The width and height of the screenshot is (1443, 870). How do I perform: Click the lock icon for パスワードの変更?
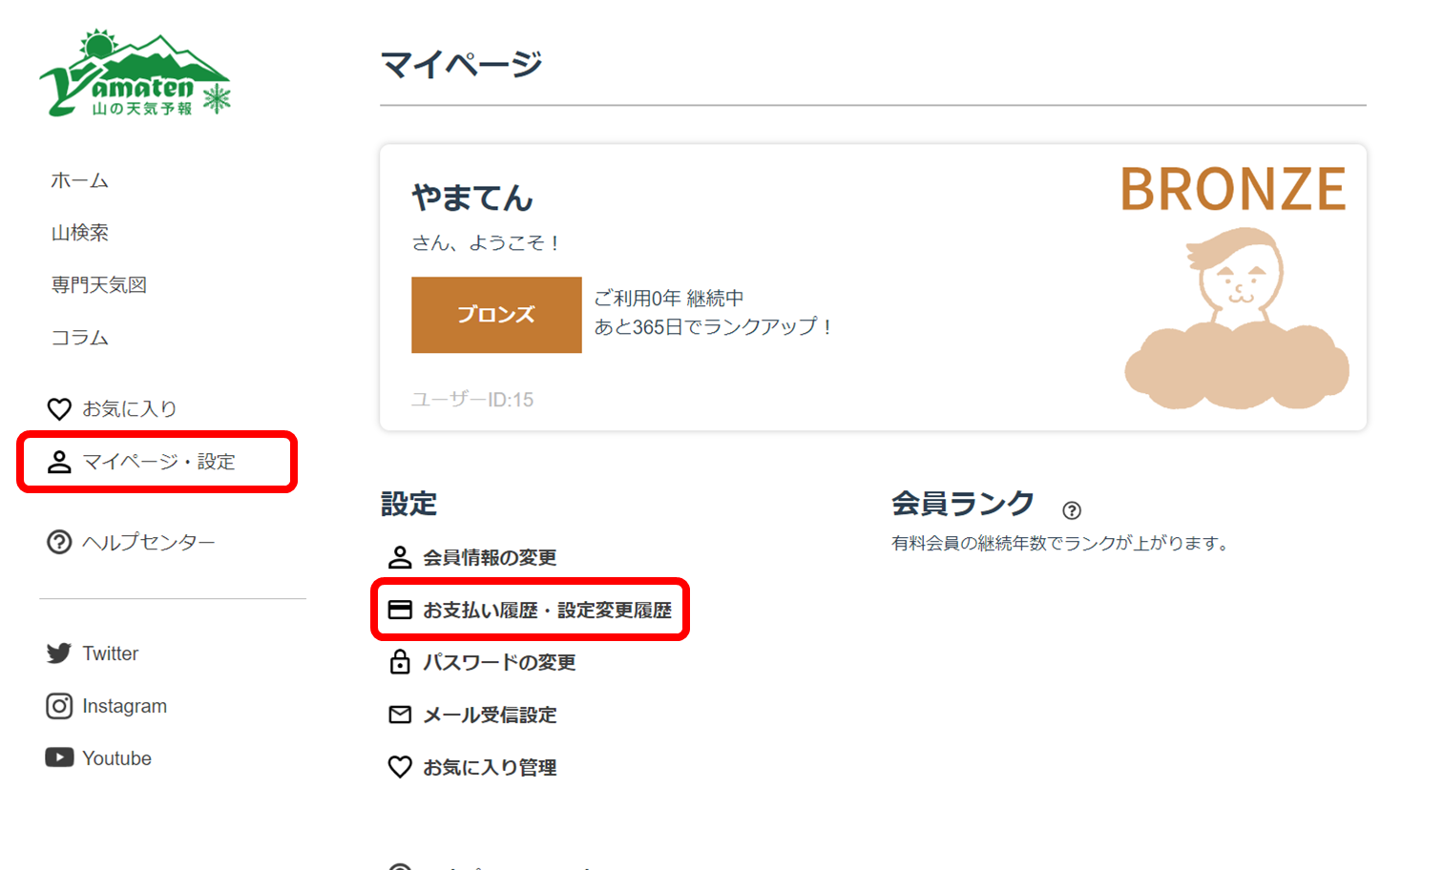tap(400, 662)
